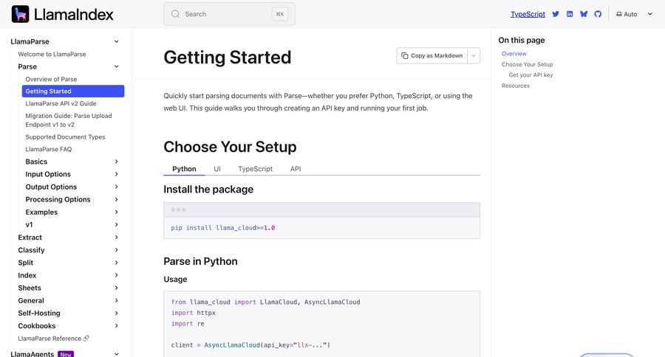Expand the Basics section

click(116, 162)
